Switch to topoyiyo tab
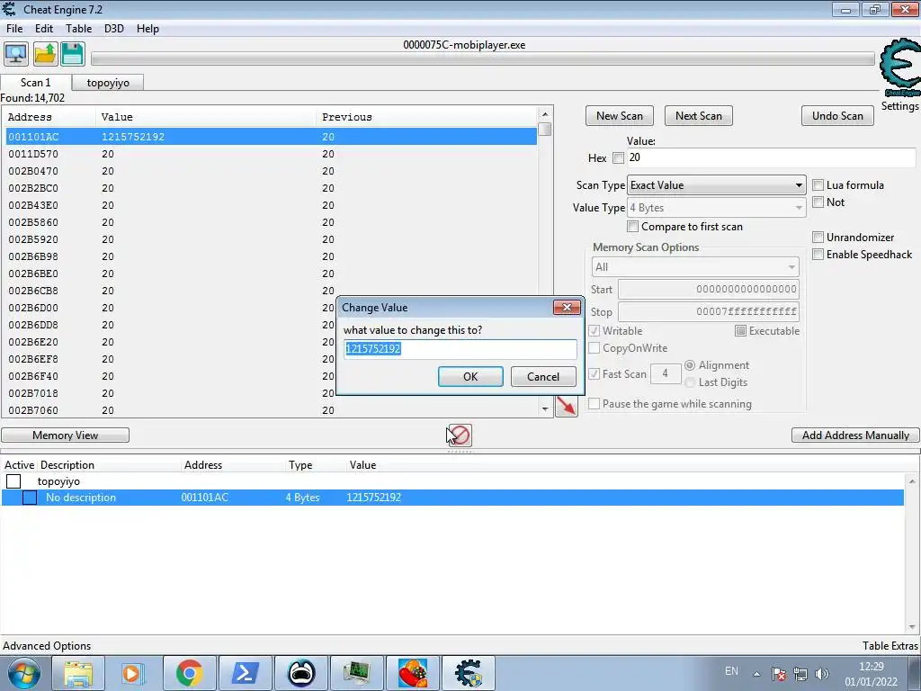The image size is (921, 691). 108,83
